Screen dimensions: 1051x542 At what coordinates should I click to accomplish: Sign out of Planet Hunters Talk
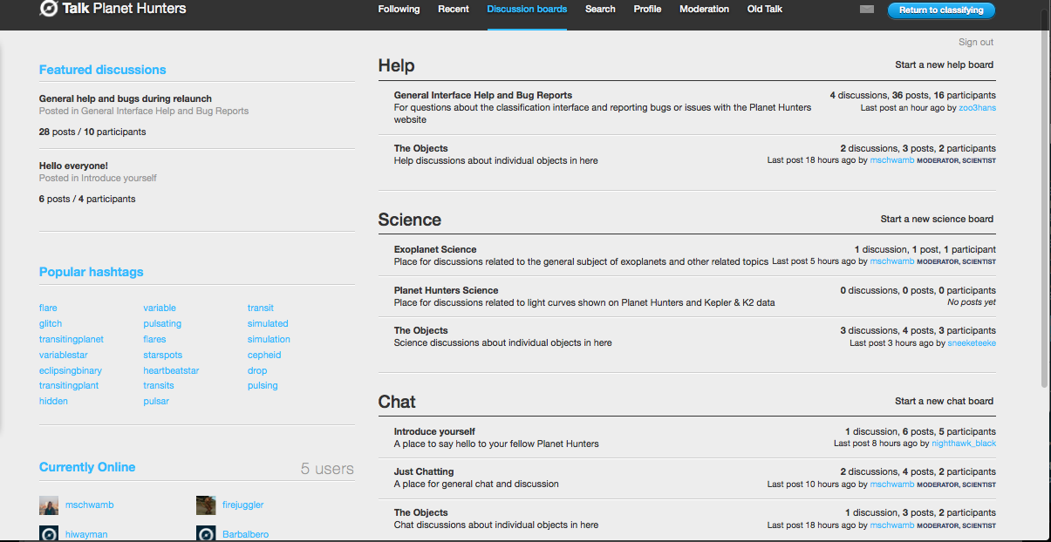978,41
